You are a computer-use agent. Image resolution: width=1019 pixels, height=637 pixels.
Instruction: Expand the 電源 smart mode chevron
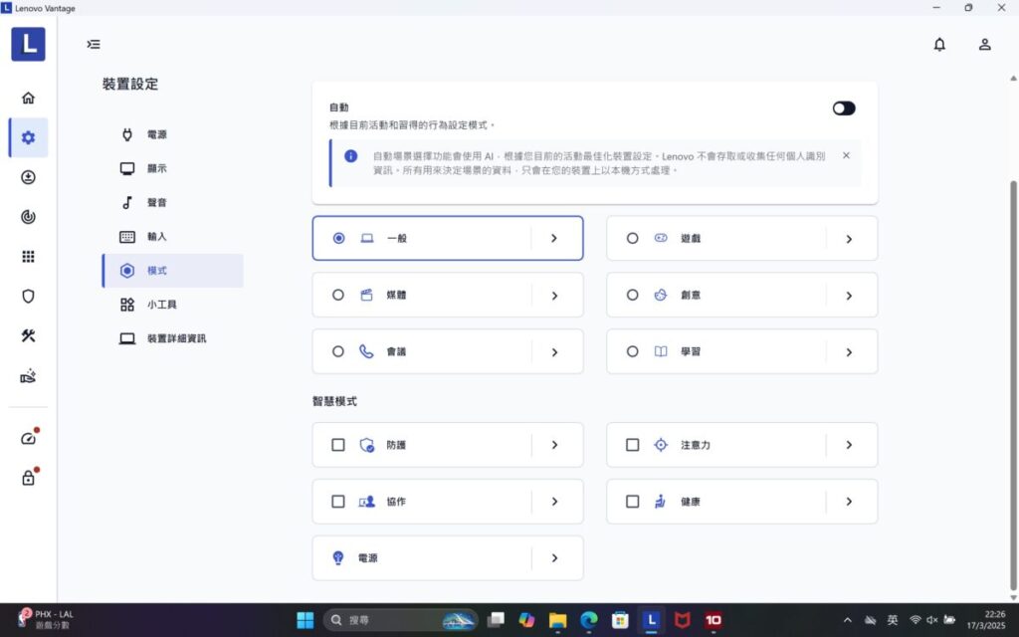point(554,557)
